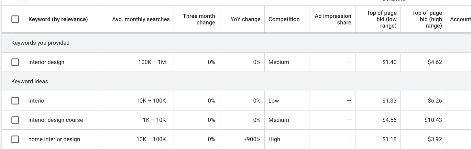Sort by Keyword (by relevance) column
This screenshot has width=471, height=149.
click(x=58, y=19)
